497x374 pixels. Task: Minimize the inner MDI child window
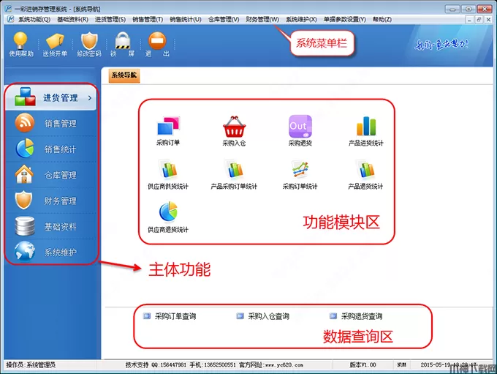pyautogui.click(x=469, y=19)
